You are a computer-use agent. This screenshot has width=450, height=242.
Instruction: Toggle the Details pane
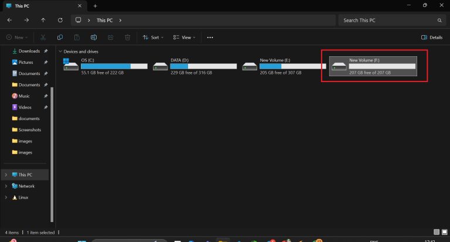pos(432,38)
